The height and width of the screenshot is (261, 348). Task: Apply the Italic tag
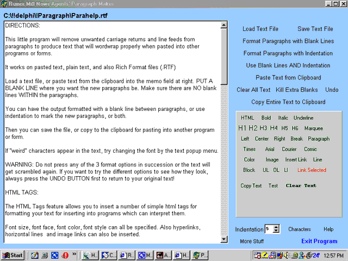(283, 118)
